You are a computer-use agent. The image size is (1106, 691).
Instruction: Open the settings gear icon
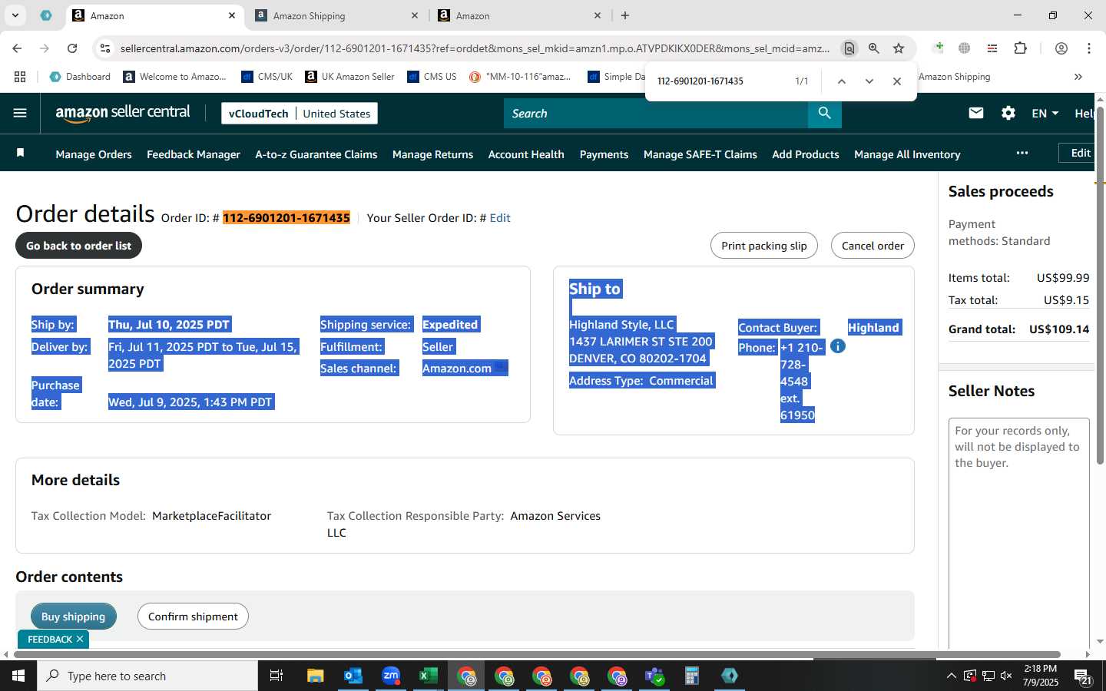(x=1008, y=113)
